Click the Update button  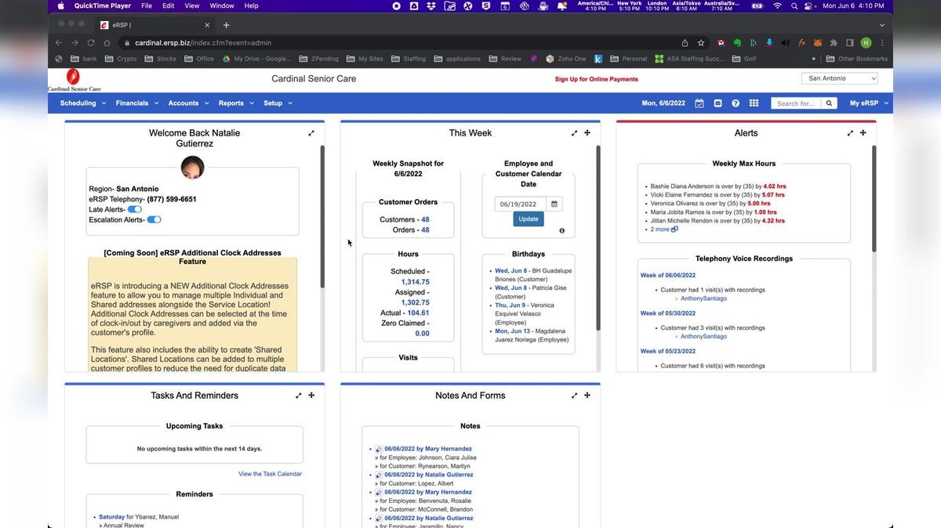(x=529, y=219)
